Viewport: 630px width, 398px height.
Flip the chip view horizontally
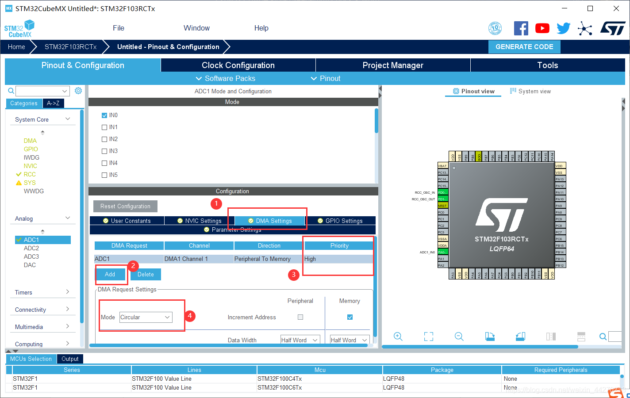click(x=551, y=337)
